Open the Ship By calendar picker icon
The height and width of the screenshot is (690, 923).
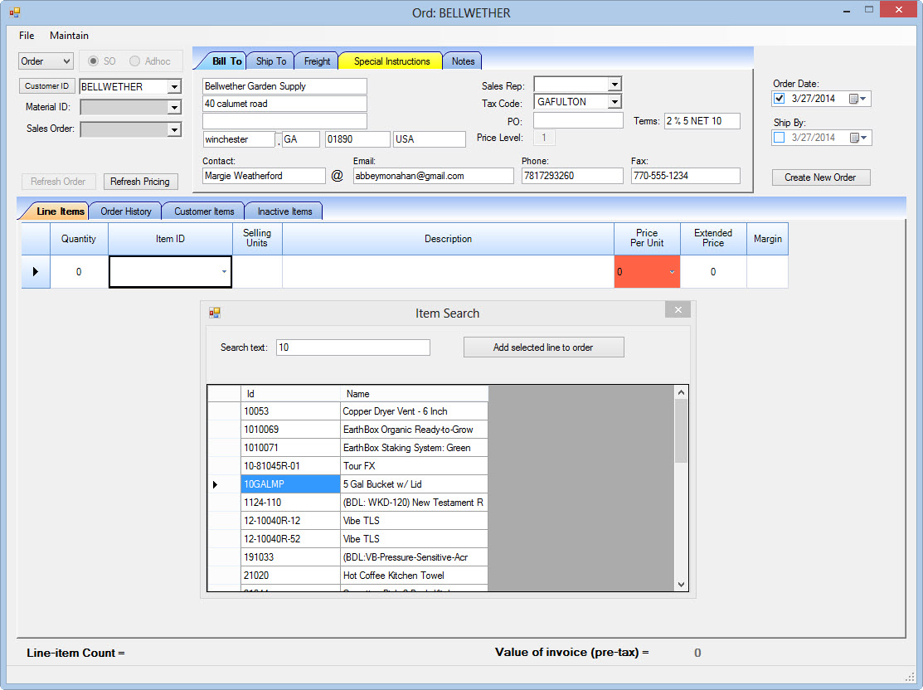click(859, 138)
